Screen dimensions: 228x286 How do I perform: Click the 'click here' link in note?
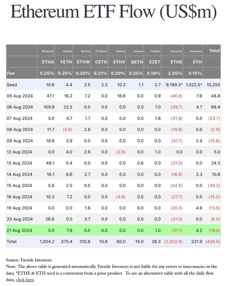pyautogui.click(x=25, y=280)
